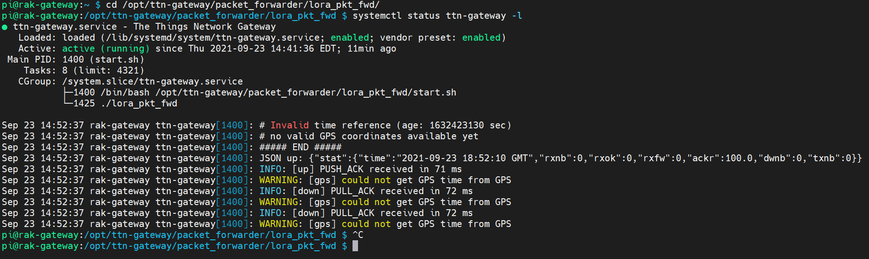Image resolution: width=869 pixels, height=259 pixels.
Task: Click the green "active (running)" status text
Action: coord(106,48)
